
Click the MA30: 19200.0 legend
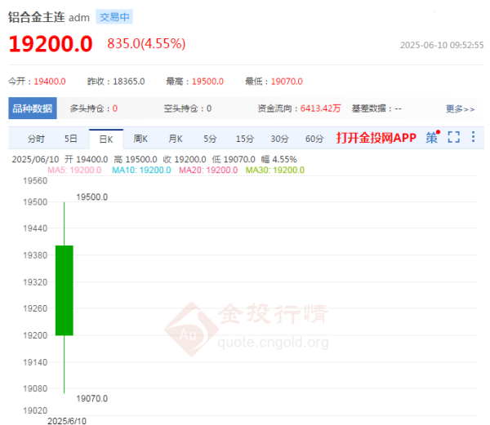point(275,170)
